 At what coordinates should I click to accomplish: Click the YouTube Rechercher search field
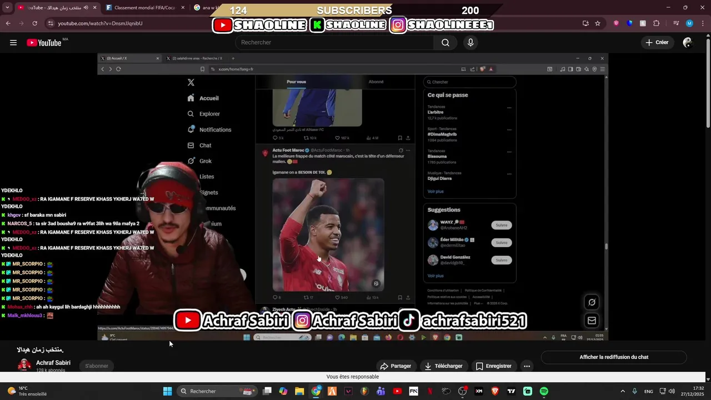(x=334, y=42)
